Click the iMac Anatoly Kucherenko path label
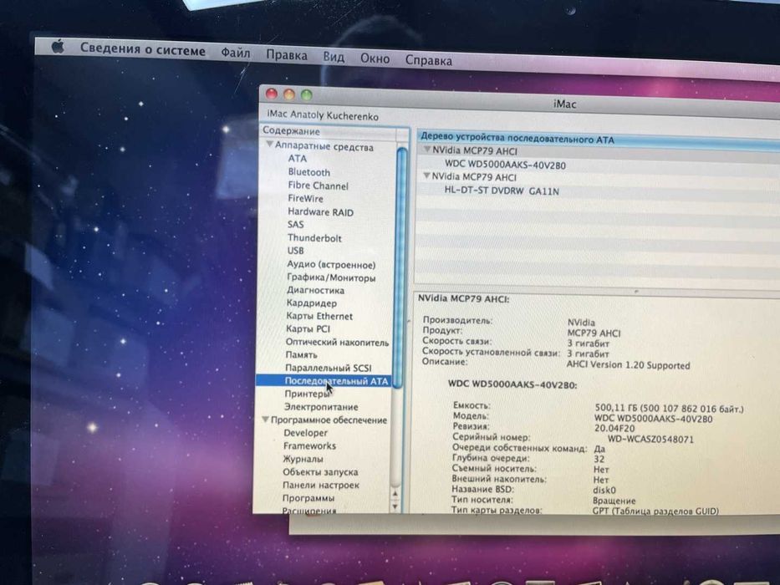Viewport: 780px width, 585px height. tap(323, 115)
